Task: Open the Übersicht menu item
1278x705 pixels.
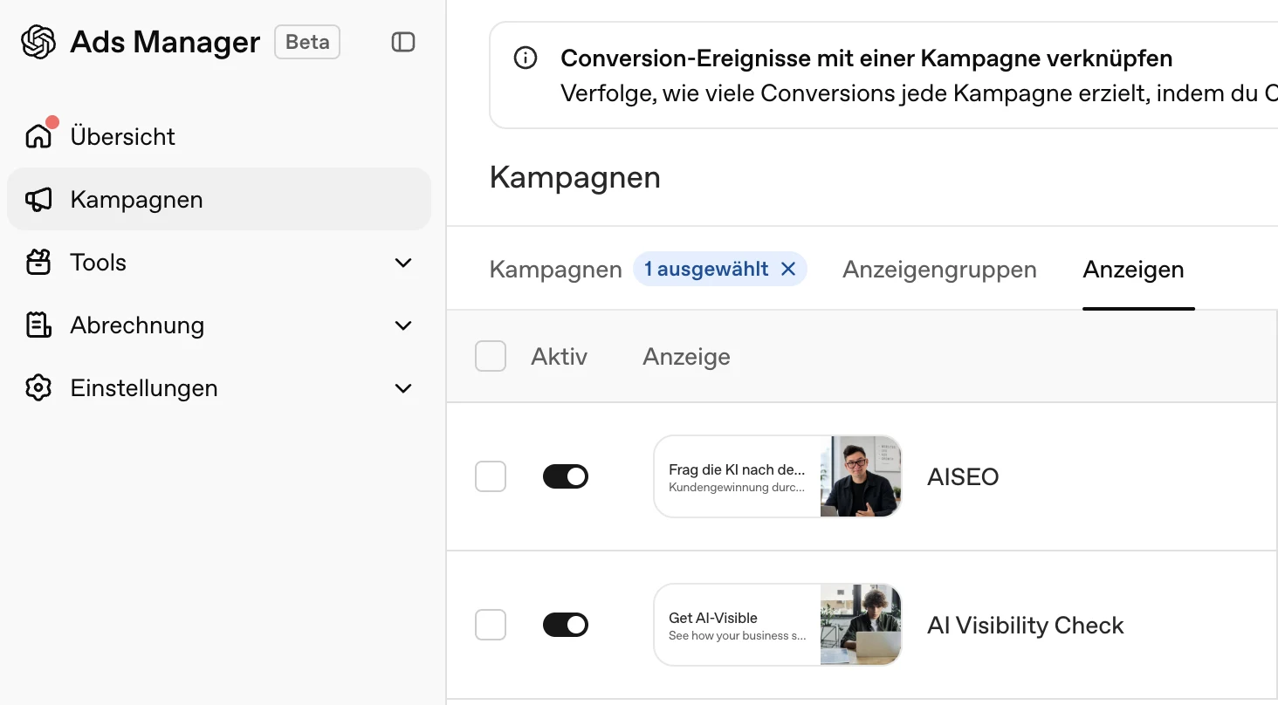Action: click(219, 137)
